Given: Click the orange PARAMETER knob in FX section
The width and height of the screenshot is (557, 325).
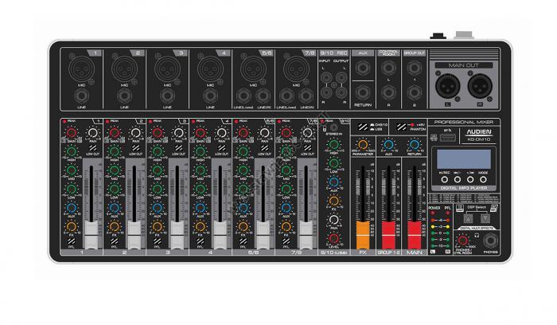Looking at the screenshot, I should 363,144.
